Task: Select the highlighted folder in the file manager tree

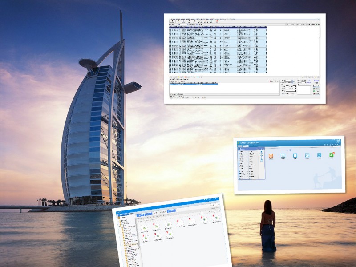Action: tap(130, 244)
